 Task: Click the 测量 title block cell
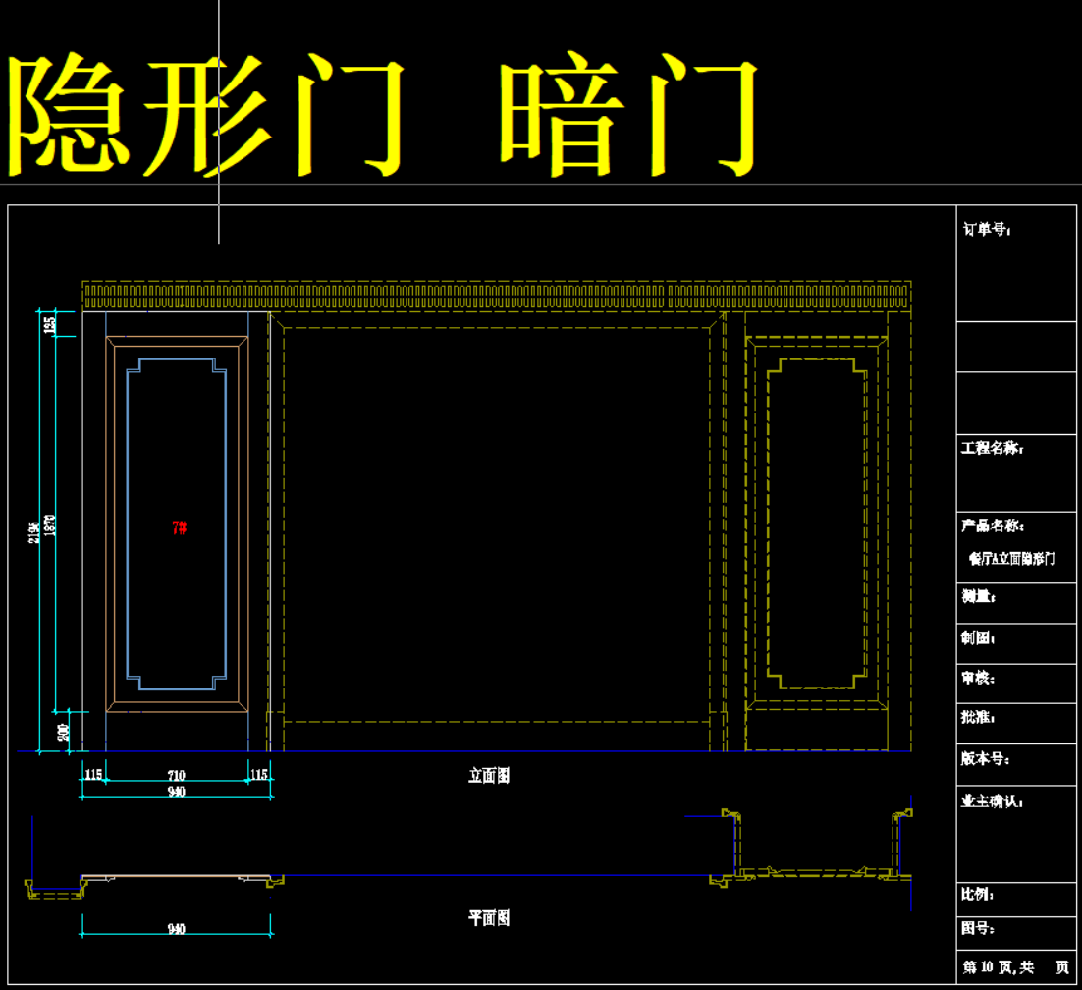979,596
